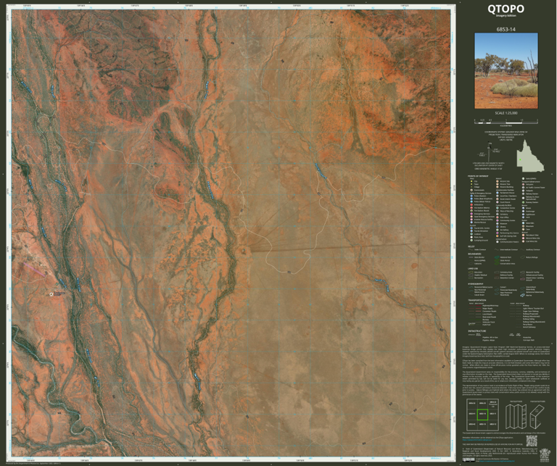The height and width of the screenshot is (466, 557).
Task: Open the Creative Commons licence URL link
Action: [497, 461]
